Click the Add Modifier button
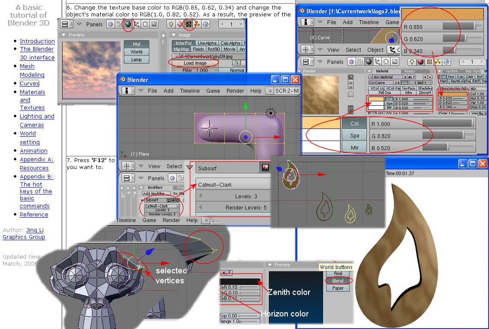 (155, 194)
